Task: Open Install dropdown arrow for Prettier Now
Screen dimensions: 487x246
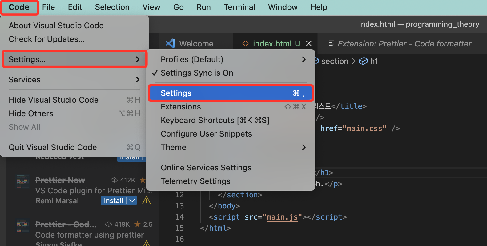Action: 132,201
